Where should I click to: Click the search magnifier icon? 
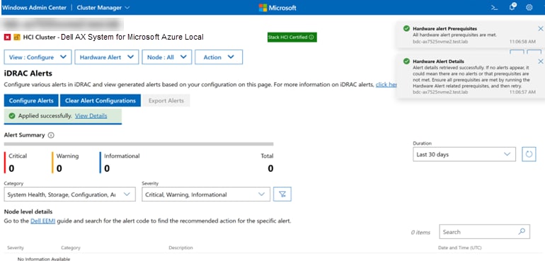[522, 232]
